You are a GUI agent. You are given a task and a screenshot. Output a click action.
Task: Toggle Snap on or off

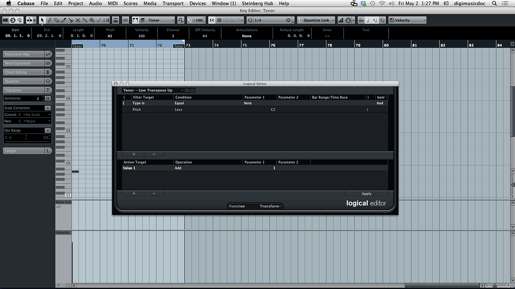coord(211,20)
